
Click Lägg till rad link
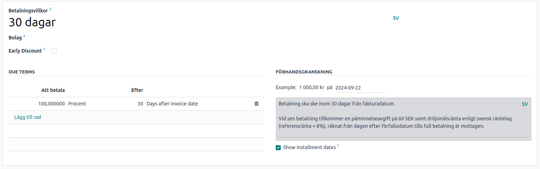(x=27, y=117)
